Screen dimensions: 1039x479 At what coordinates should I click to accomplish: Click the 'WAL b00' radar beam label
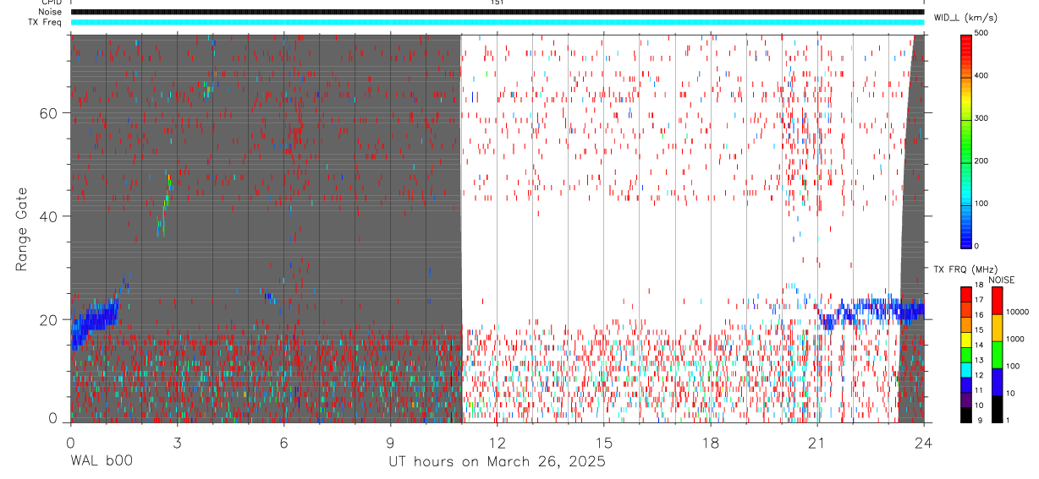tap(102, 461)
